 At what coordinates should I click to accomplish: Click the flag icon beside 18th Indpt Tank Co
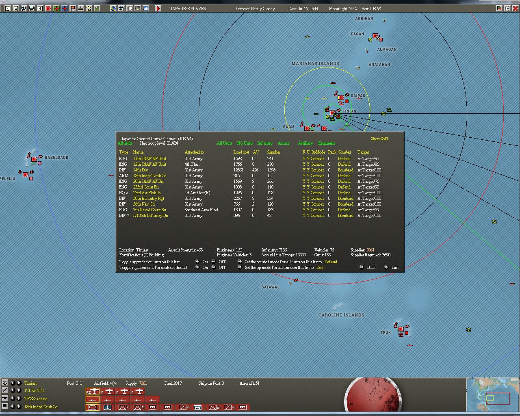click(x=5, y=406)
